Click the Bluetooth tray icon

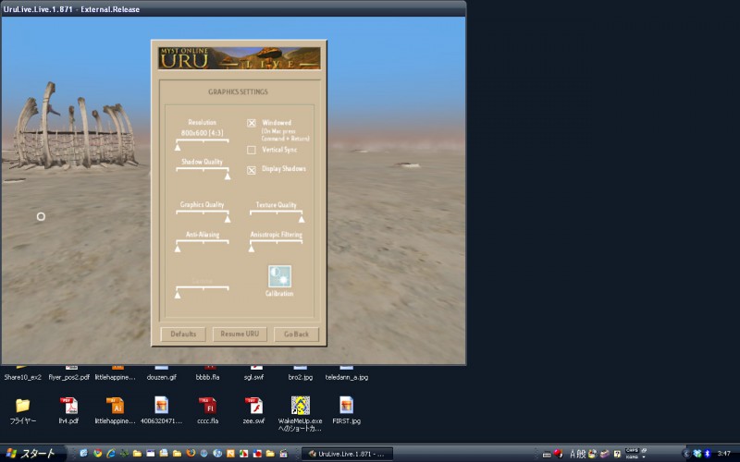[707, 454]
